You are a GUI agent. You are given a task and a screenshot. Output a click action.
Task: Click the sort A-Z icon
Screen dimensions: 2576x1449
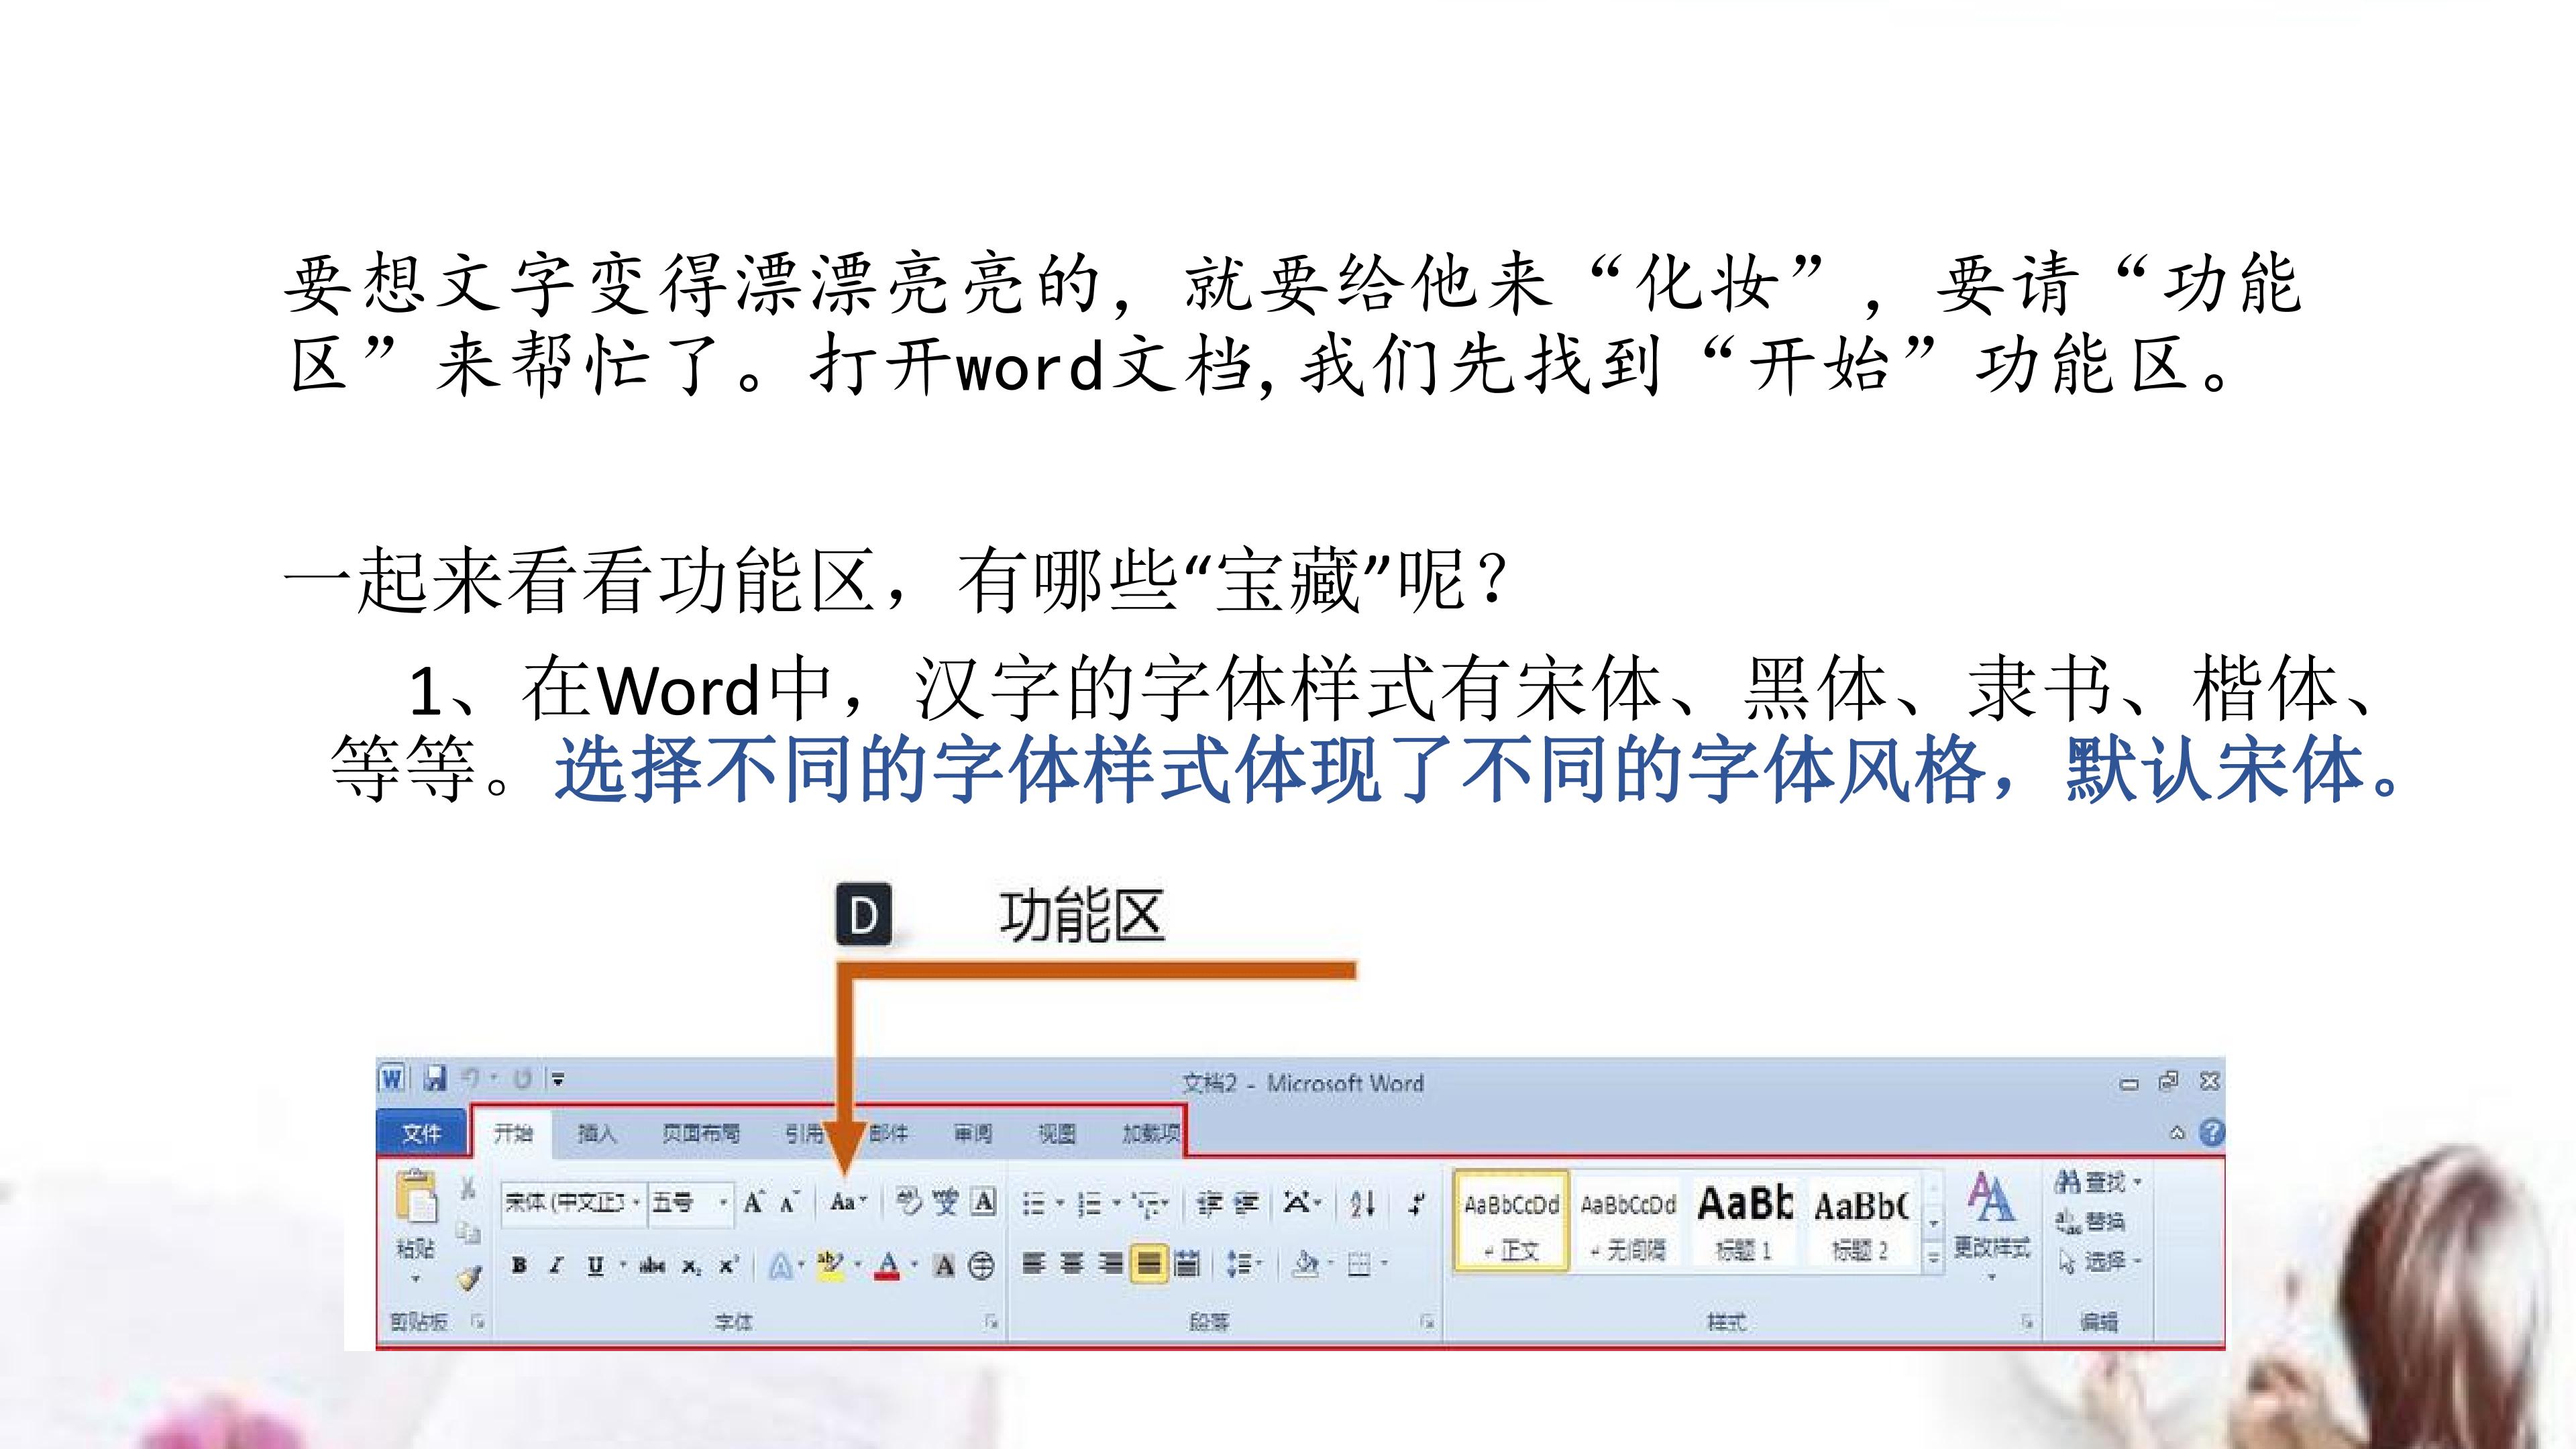click(1362, 1203)
